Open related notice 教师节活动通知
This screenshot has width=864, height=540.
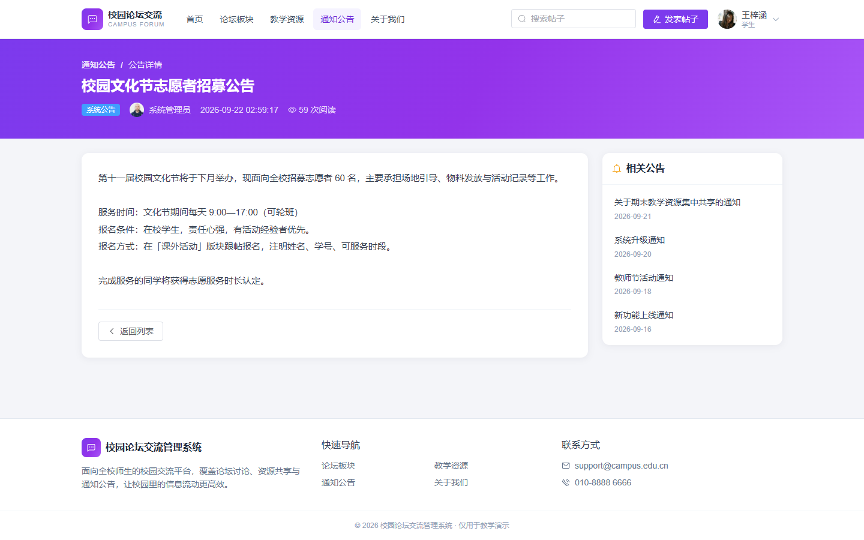pyautogui.click(x=644, y=278)
